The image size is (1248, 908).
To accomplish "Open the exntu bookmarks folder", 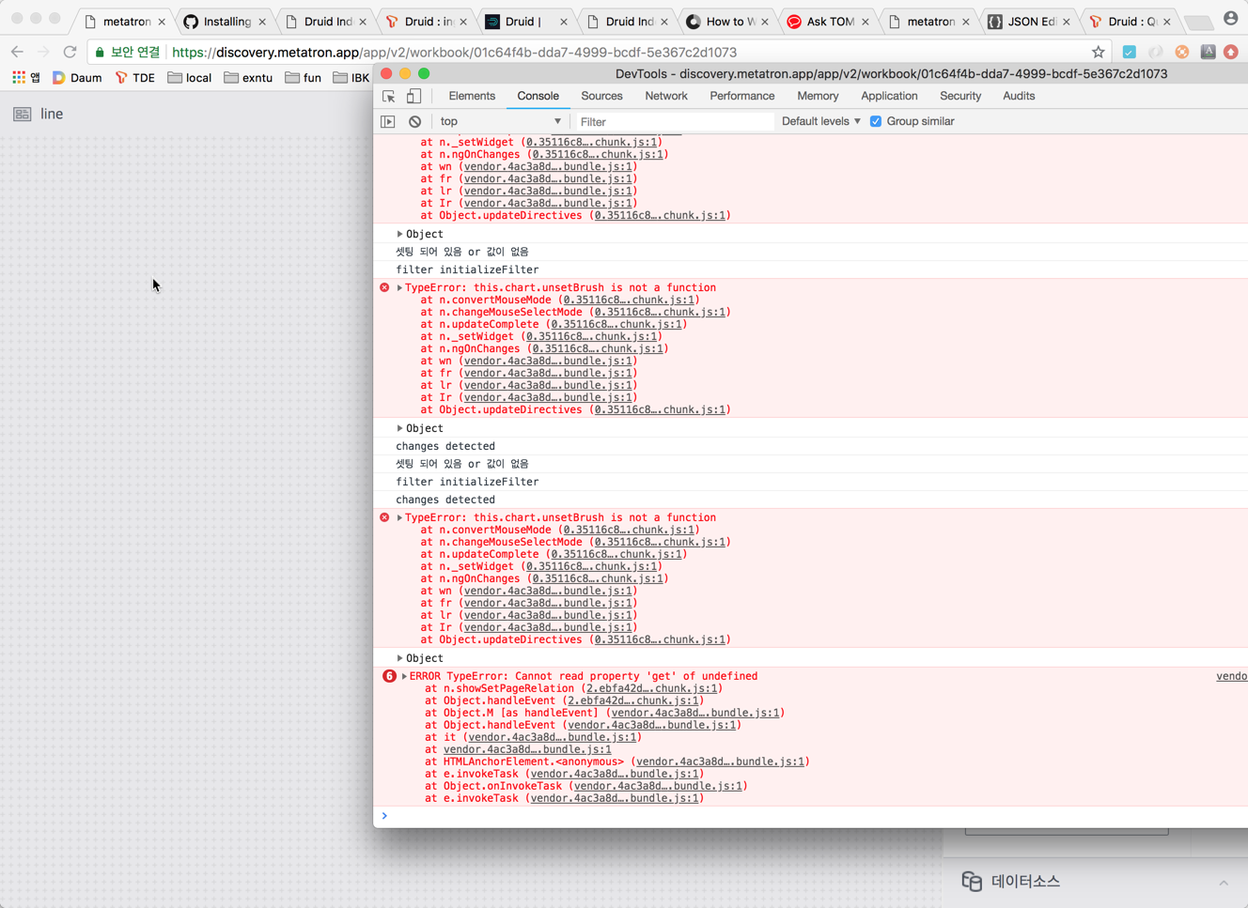I will pyautogui.click(x=248, y=77).
